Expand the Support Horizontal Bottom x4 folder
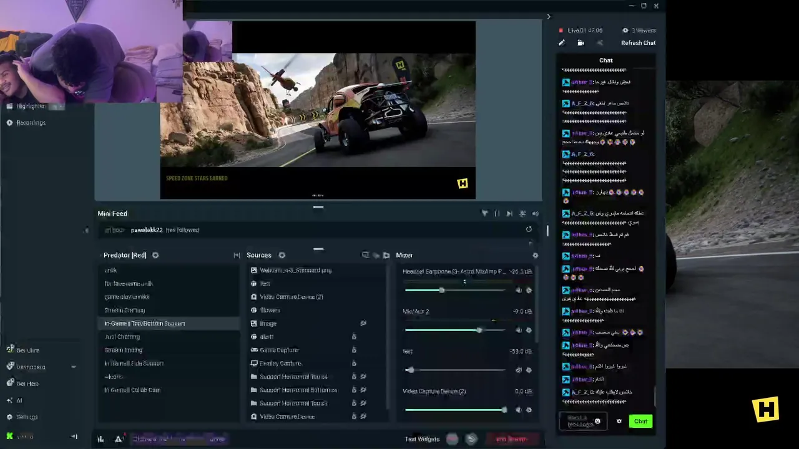Viewport: 799px width, 449px height. pyautogui.click(x=254, y=390)
